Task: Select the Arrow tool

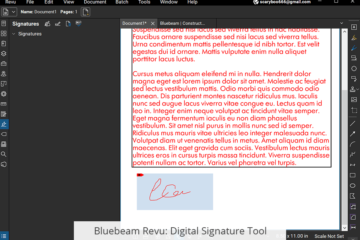Action: coord(352,134)
